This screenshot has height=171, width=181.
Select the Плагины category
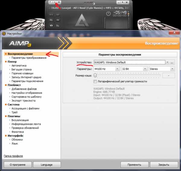pyautogui.click(x=14, y=116)
